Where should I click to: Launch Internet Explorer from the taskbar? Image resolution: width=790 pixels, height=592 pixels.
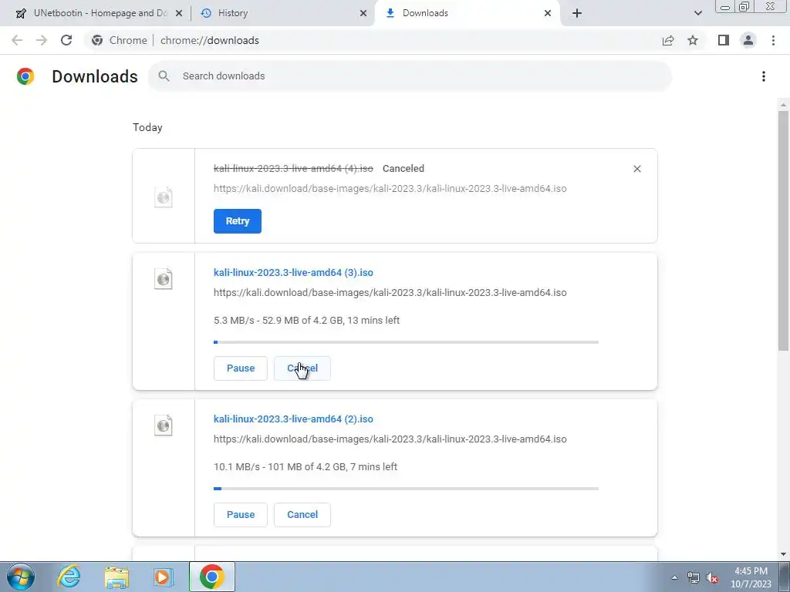69,577
